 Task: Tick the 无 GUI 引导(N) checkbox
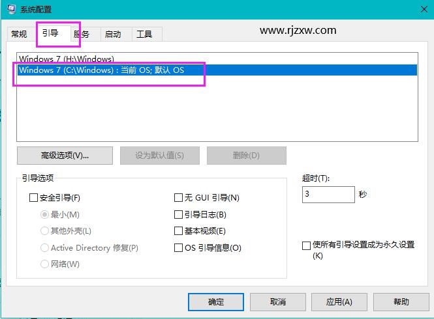[179, 198]
